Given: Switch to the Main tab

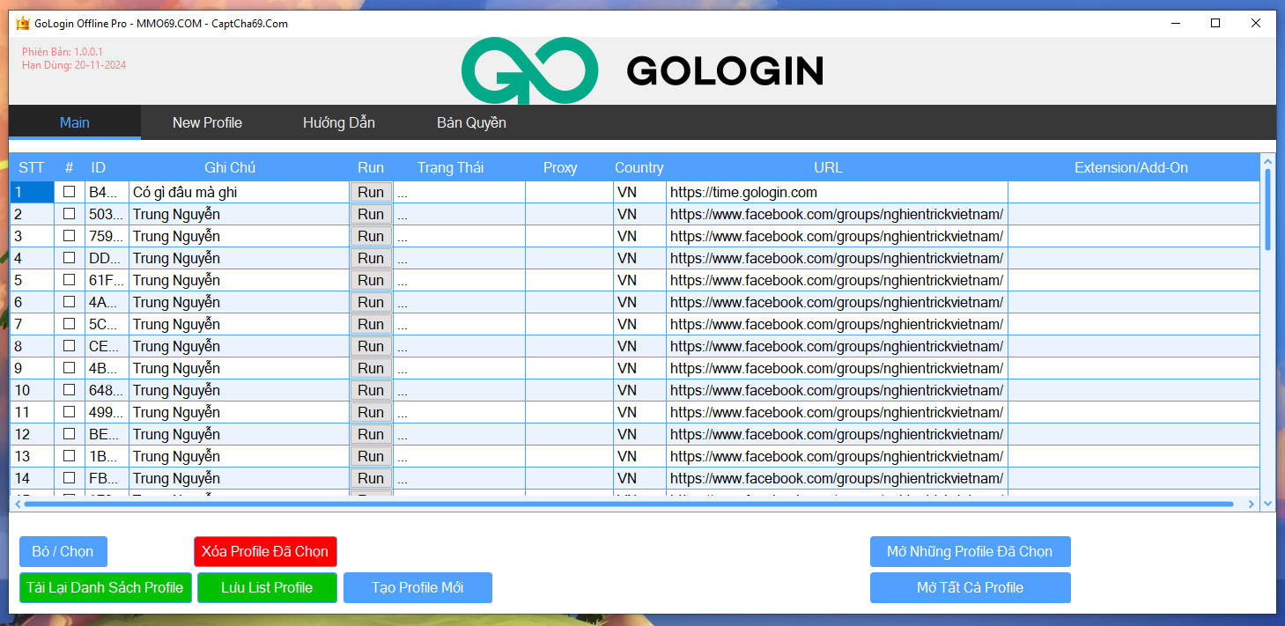Looking at the screenshot, I should click(75, 122).
